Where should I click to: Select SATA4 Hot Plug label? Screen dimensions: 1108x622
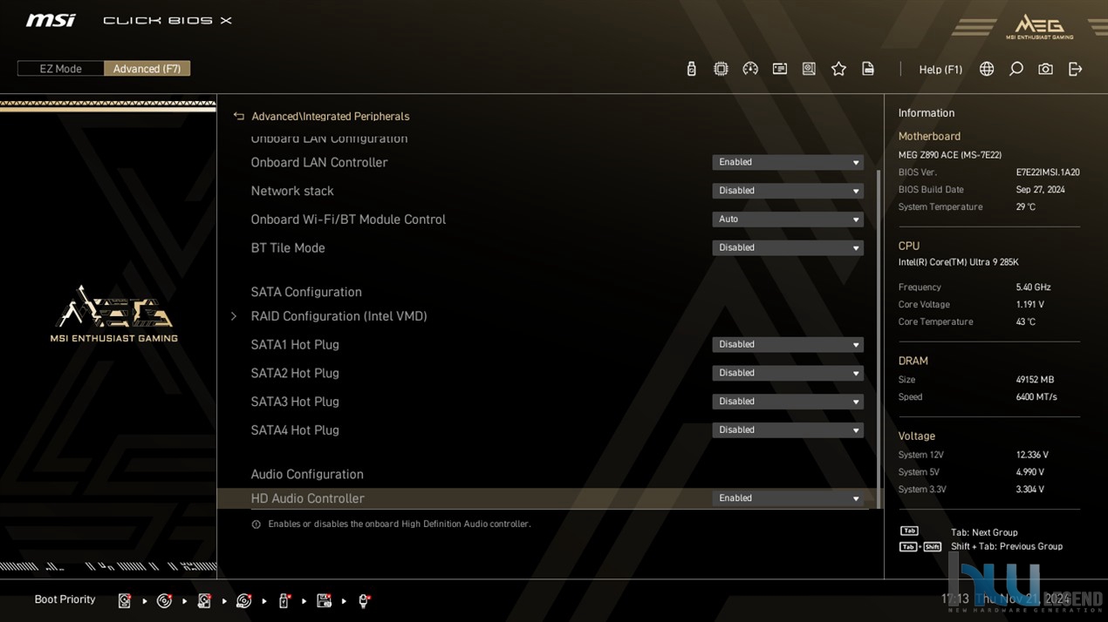click(x=295, y=429)
